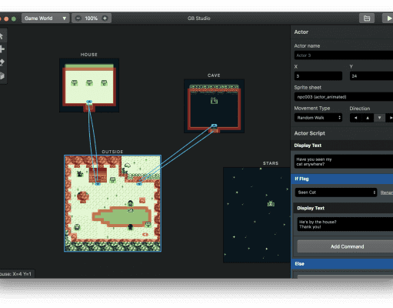Open the Sprite sheet dropdown
The height and width of the screenshot is (308, 393).
coord(344,97)
